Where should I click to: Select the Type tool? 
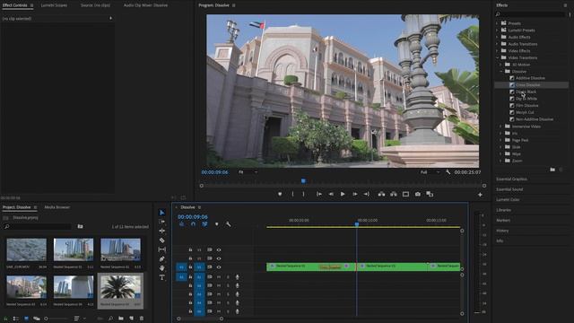(x=161, y=277)
